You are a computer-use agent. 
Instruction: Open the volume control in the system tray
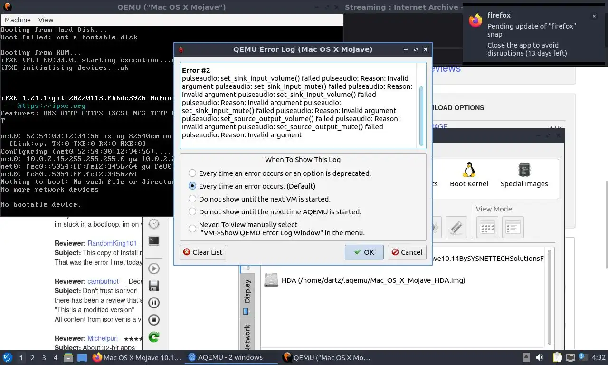pyautogui.click(x=540, y=357)
